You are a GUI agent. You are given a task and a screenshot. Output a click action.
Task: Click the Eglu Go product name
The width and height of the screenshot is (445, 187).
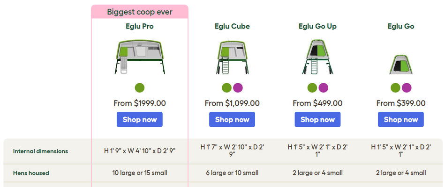tap(401, 26)
